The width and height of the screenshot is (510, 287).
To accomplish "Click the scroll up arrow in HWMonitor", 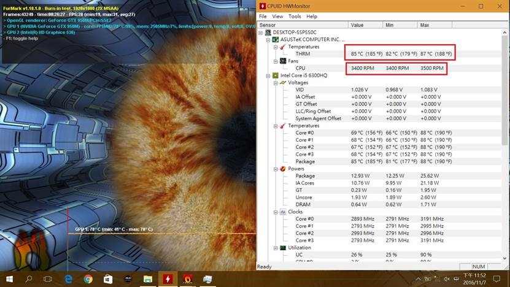I will [x=504, y=33].
